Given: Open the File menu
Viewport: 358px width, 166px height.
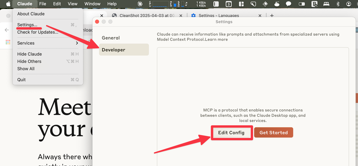Looking at the screenshot, I should (43, 4).
